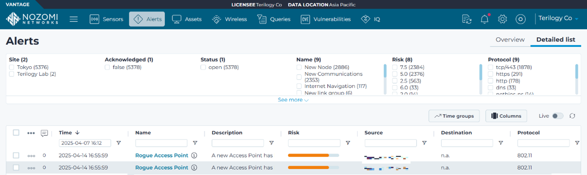Open the Protocol column filter funnel
This screenshot has height=175, width=587.
(x=577, y=143)
